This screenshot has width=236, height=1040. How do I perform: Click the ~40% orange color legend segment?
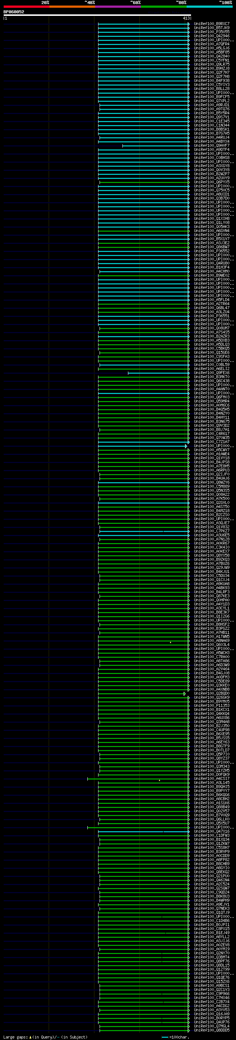[72, 7]
